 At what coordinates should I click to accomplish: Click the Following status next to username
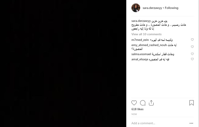(x=172, y=8)
